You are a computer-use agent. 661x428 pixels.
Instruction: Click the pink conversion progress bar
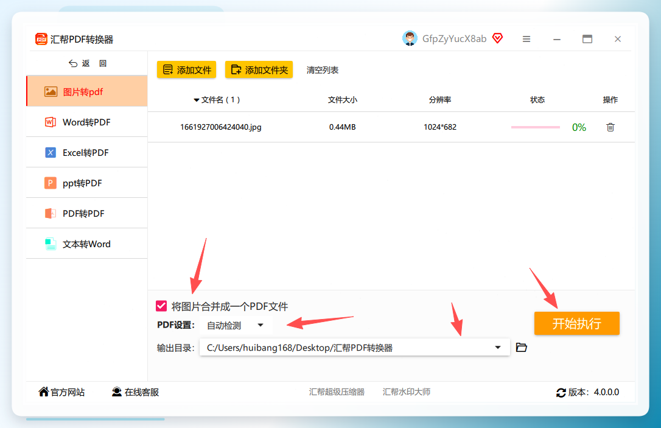click(x=536, y=127)
